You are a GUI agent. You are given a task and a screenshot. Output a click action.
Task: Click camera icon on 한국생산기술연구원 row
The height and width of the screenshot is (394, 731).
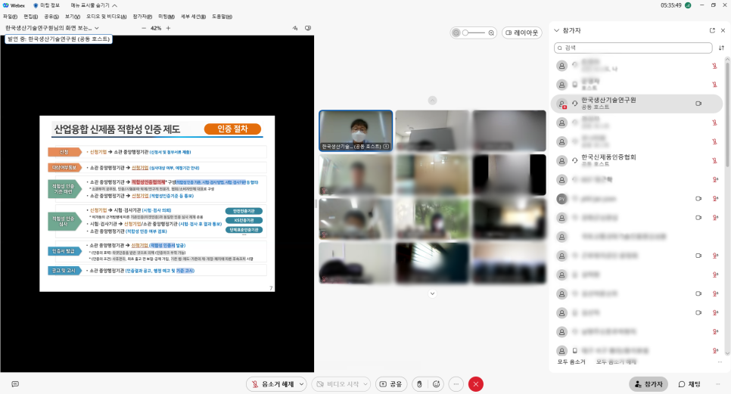698,104
